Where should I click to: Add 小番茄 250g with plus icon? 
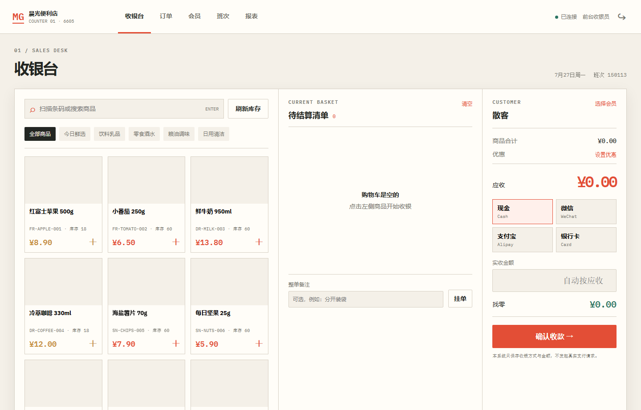176,242
